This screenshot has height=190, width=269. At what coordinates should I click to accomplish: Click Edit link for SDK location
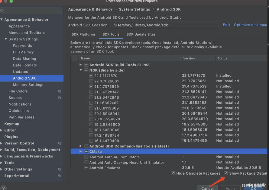pos(226,25)
